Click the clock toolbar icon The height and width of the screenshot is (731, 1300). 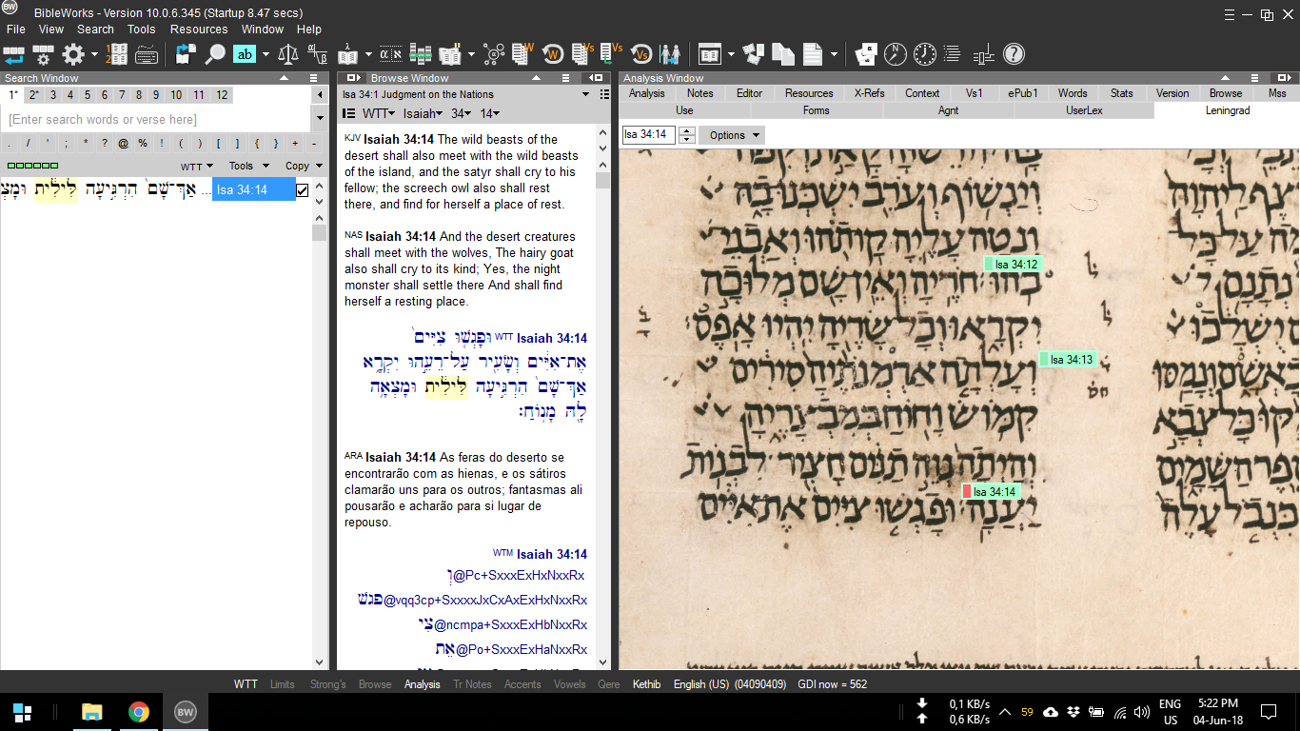pos(925,54)
